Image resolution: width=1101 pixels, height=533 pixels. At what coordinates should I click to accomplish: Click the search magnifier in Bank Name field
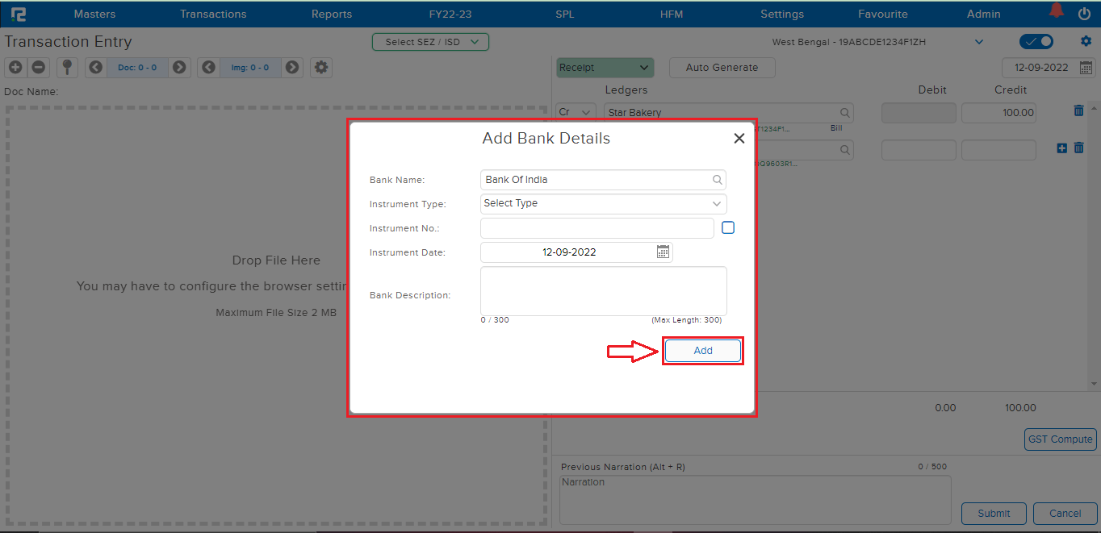point(717,179)
